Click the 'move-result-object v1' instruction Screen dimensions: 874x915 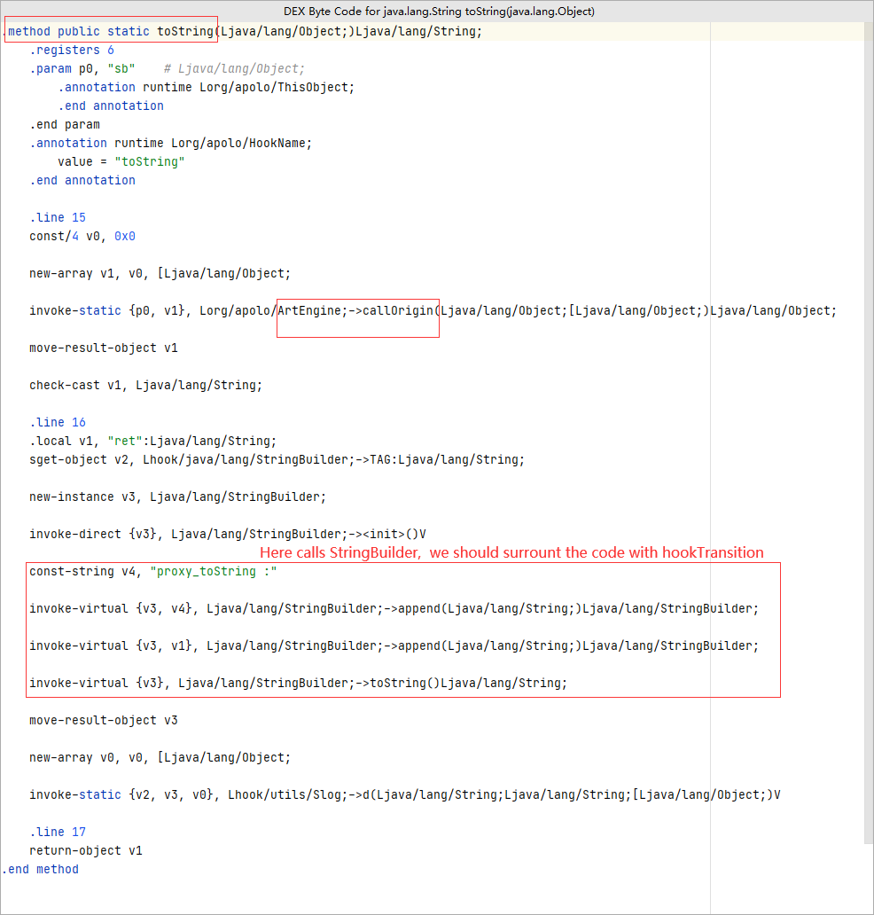(104, 348)
